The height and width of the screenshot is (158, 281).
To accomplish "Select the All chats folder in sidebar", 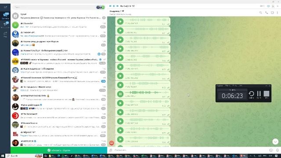I will coord(5,16).
